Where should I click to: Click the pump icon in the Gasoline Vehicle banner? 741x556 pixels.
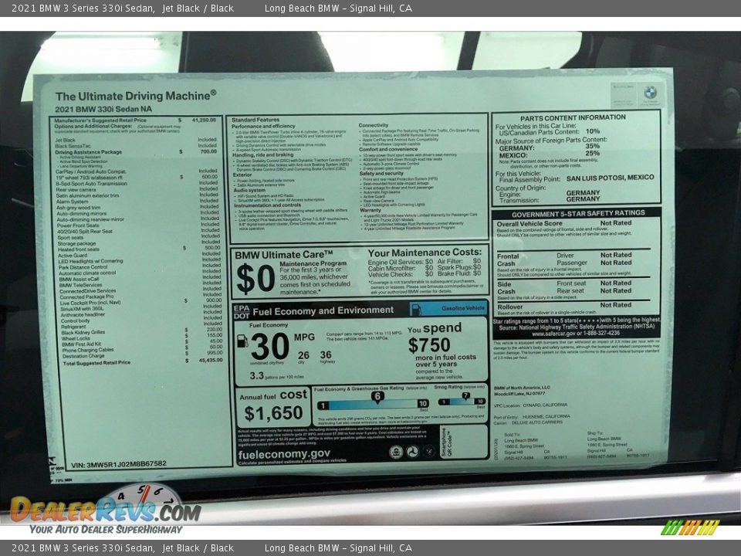[x=416, y=310]
